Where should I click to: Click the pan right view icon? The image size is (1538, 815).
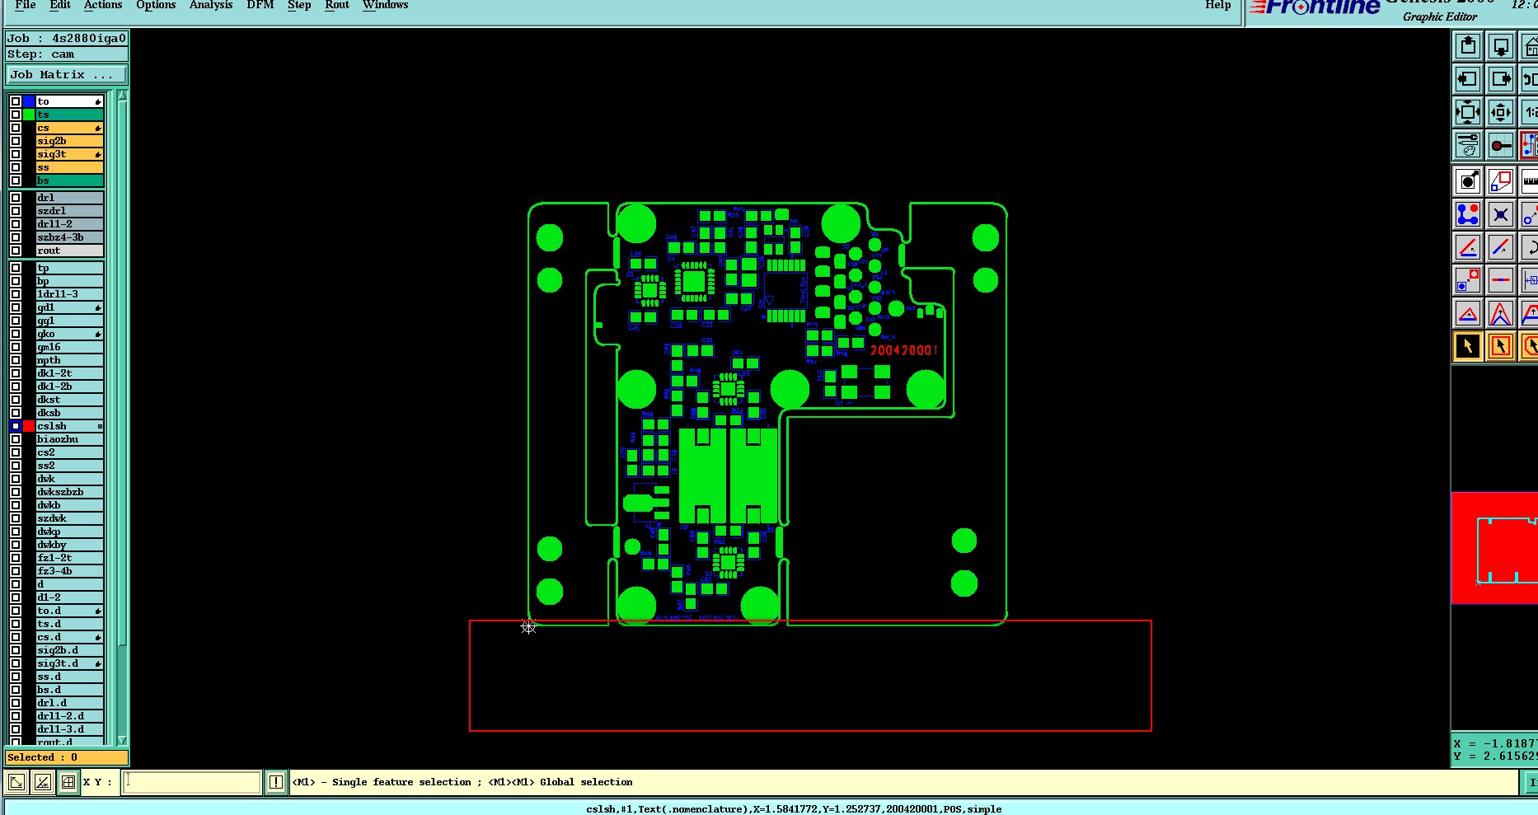[x=1501, y=80]
